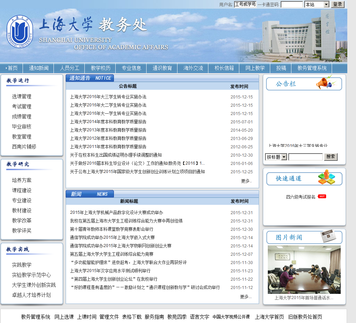The width and height of the screenshot is (356, 323).
Task: Click the newspaper icon in 图片新闻 header
Action: tap(328, 236)
